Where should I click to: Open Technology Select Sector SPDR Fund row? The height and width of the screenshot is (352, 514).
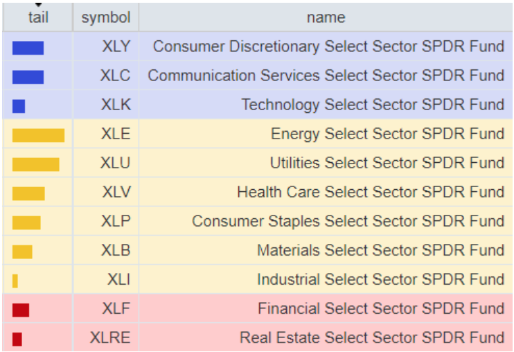[373, 105]
